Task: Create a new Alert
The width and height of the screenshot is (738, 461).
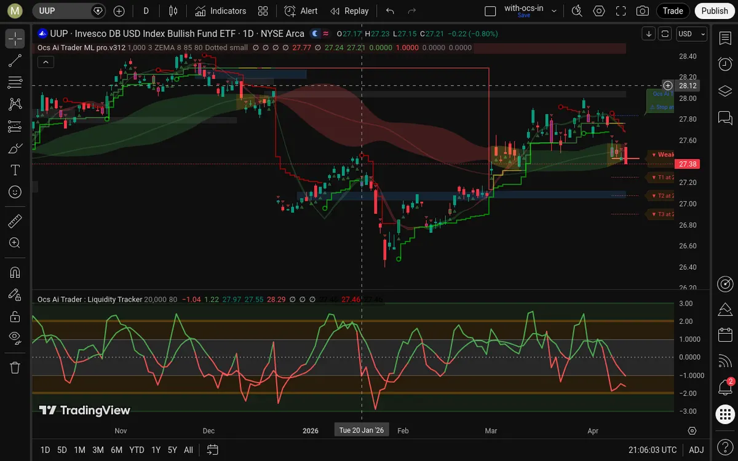Action: [301, 11]
